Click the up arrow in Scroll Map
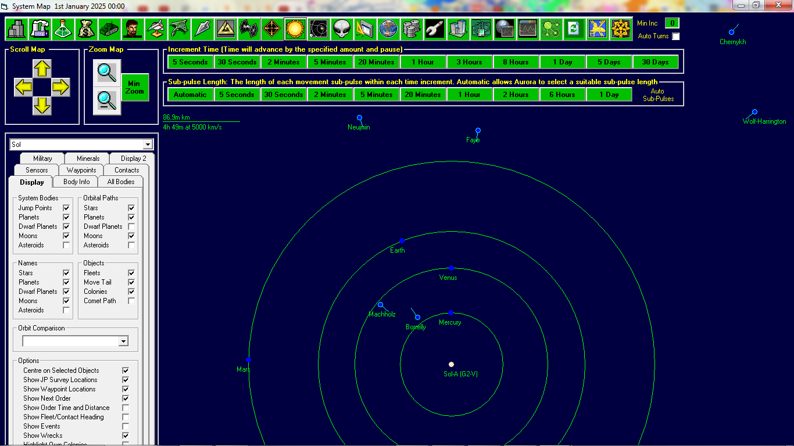The width and height of the screenshot is (794, 446). point(42,69)
